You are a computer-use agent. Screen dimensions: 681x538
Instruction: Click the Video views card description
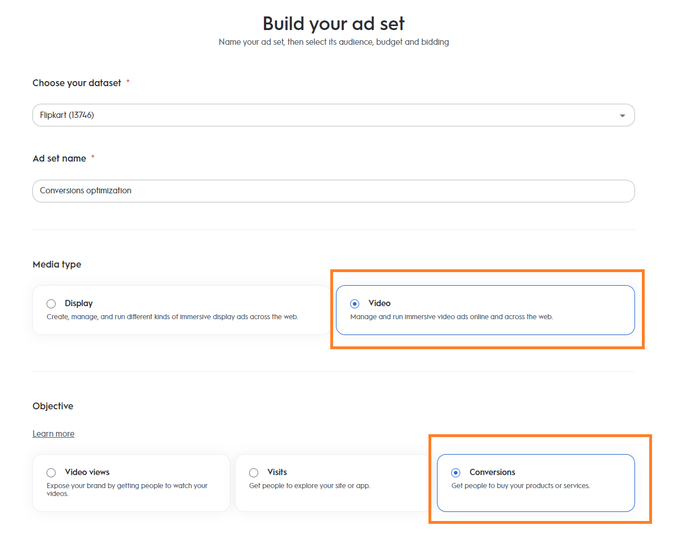127,489
